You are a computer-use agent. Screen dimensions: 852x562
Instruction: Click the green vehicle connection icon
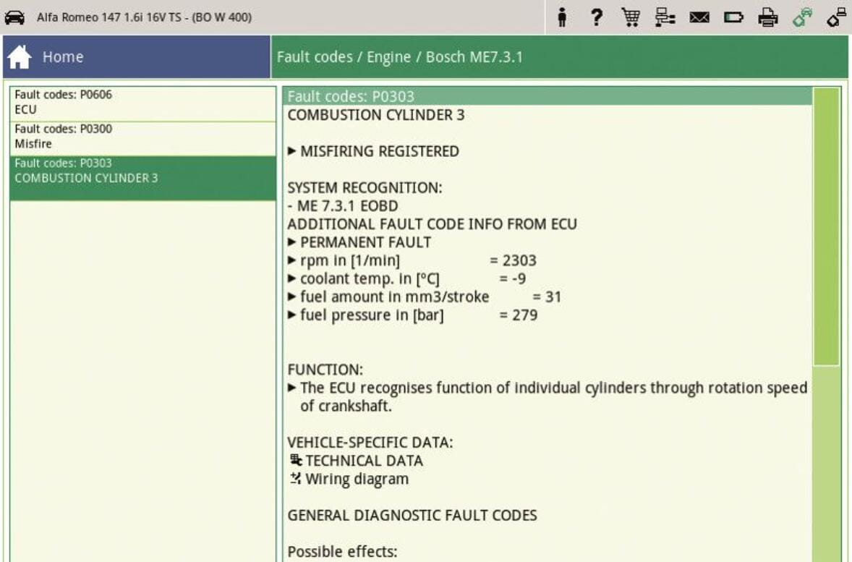pyautogui.click(x=801, y=17)
